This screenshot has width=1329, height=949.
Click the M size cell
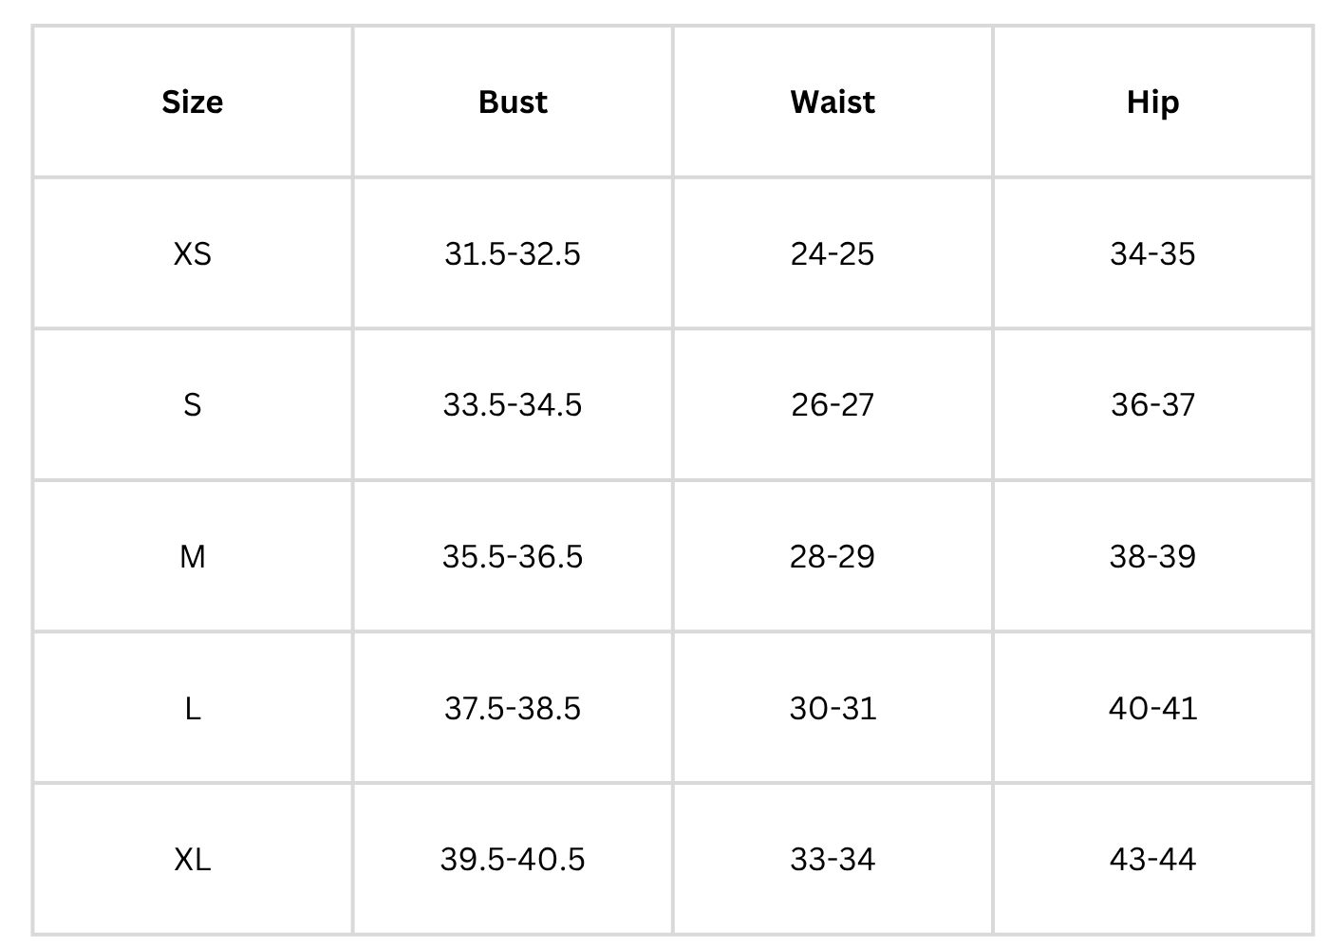point(193,556)
